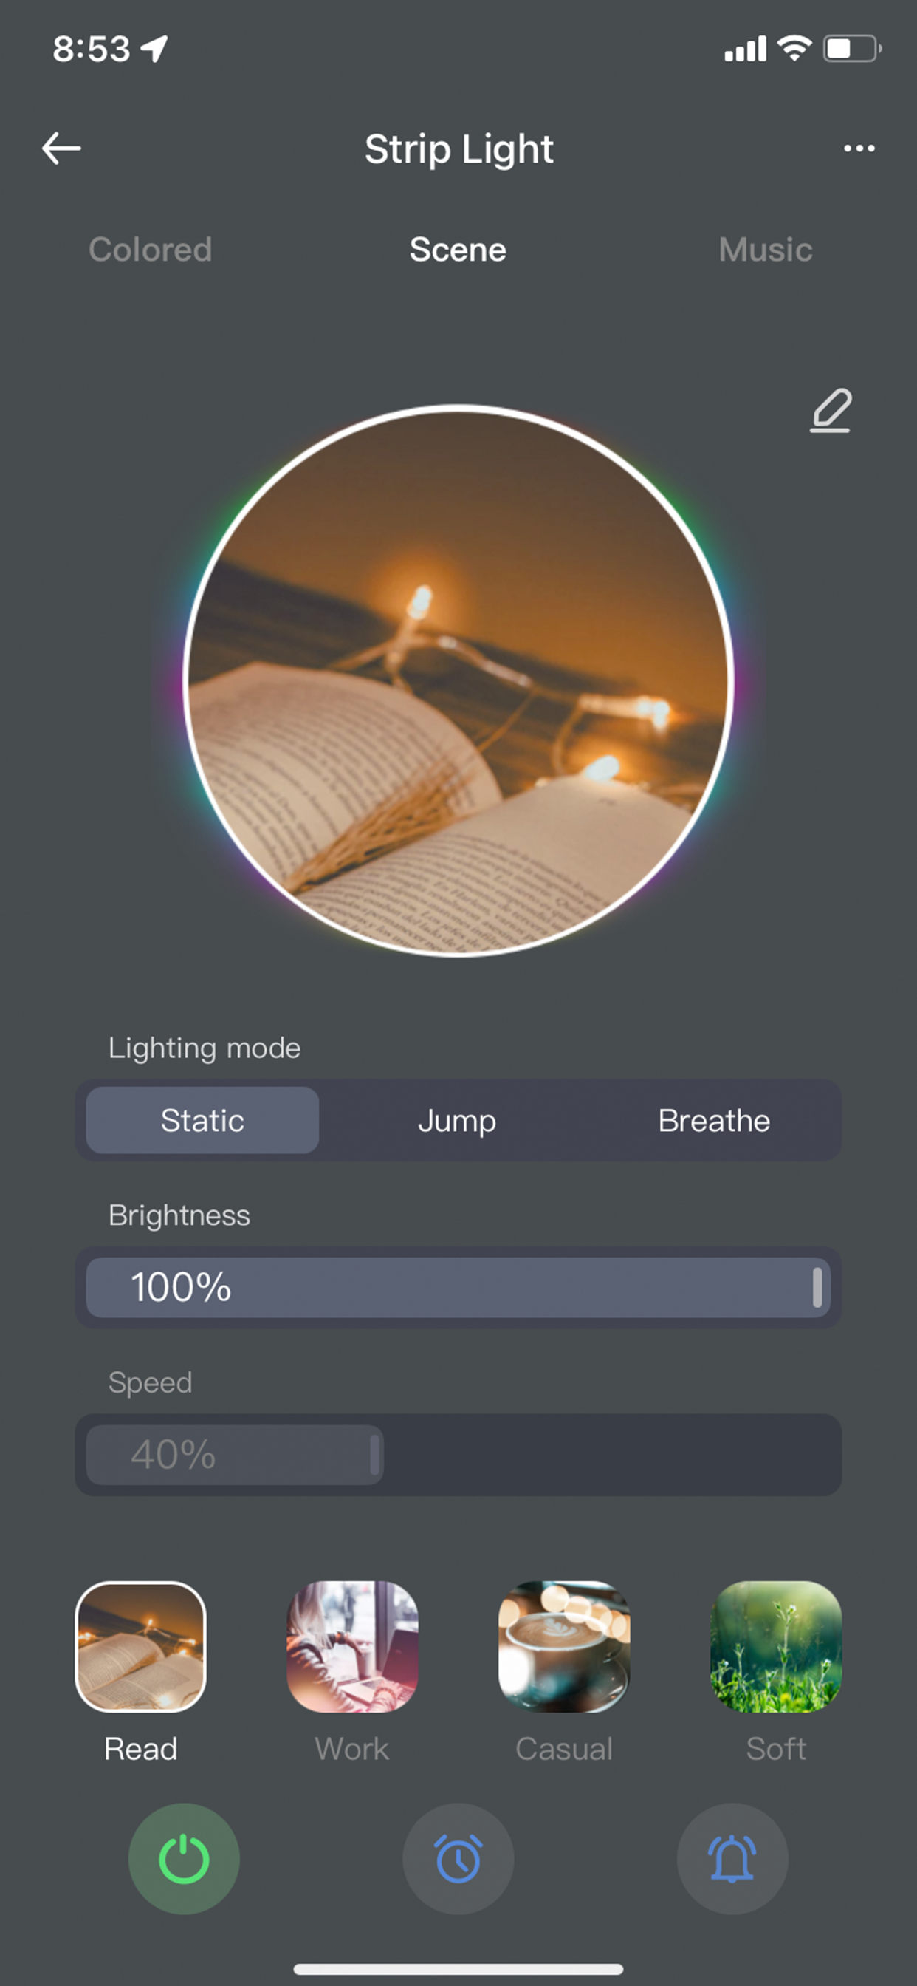Image resolution: width=917 pixels, height=1986 pixels.
Task: Tap the location arrow beside the time
Action: point(155,49)
